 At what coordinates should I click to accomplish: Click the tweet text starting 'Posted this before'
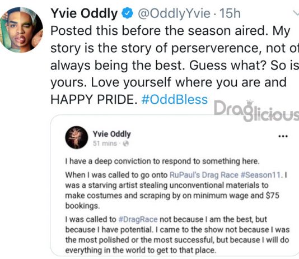point(175,65)
